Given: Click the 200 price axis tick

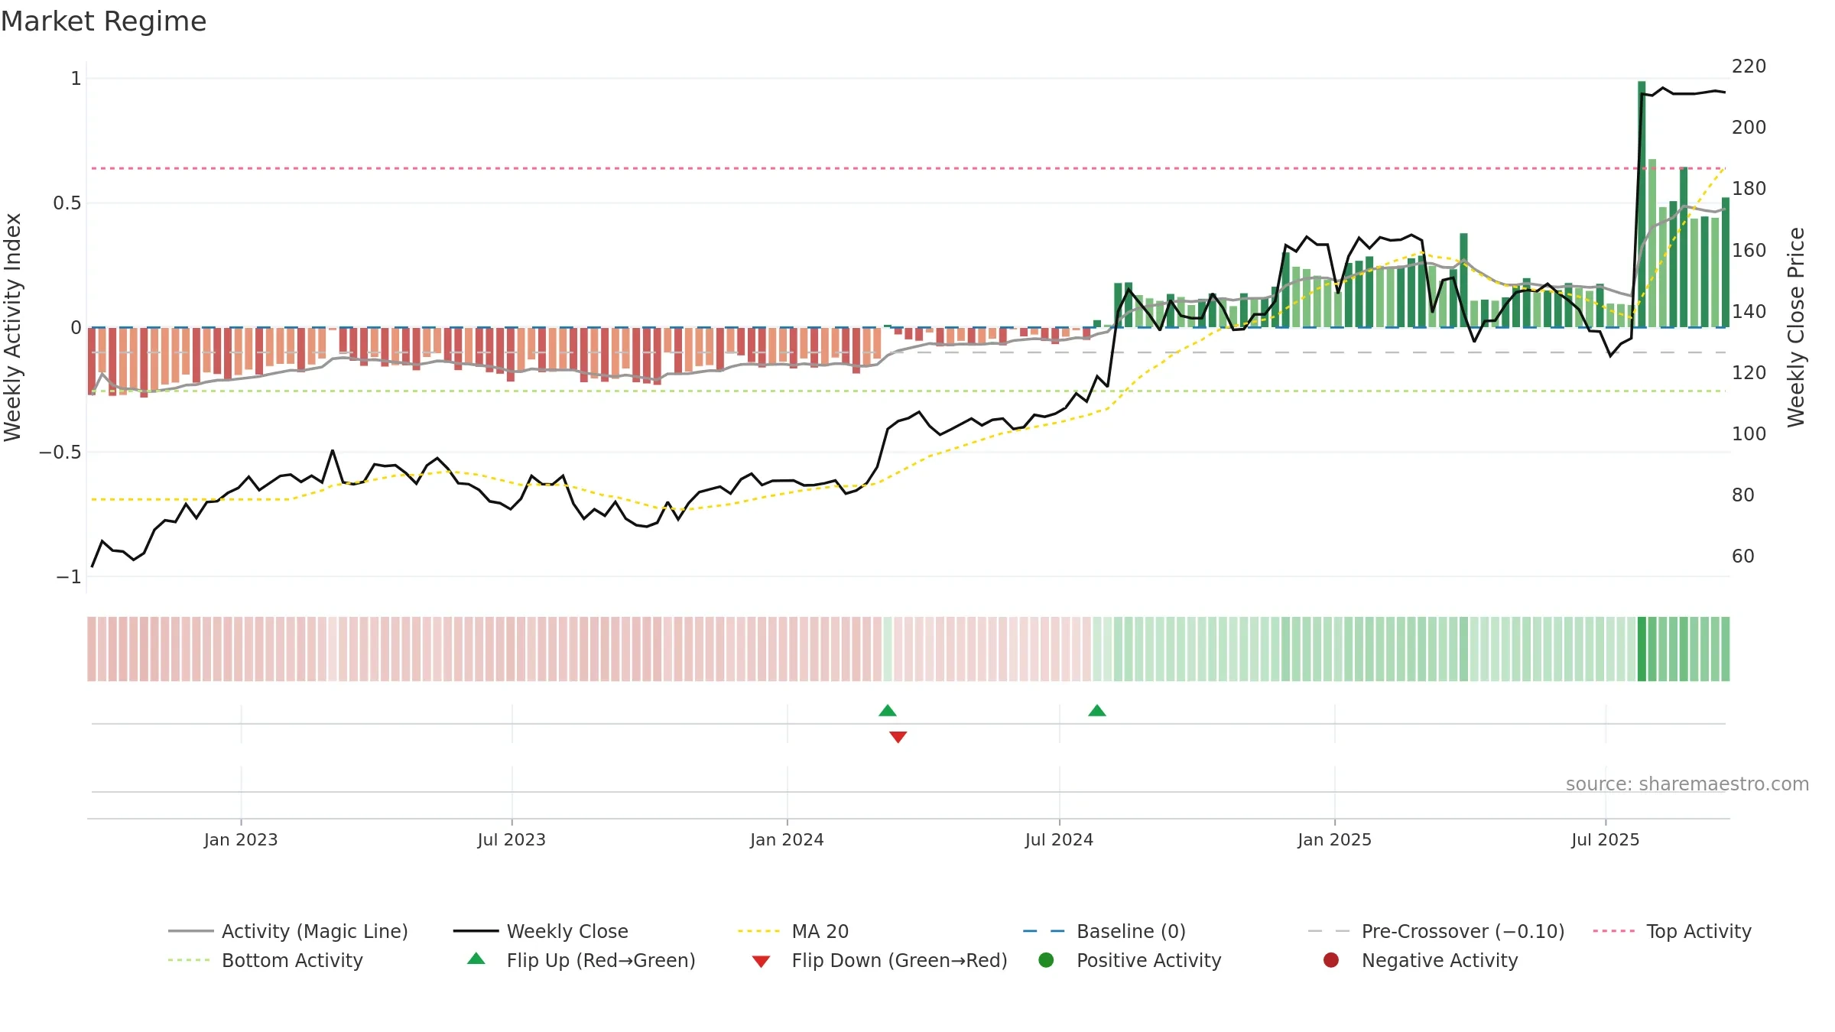Looking at the screenshot, I should 1749,128.
